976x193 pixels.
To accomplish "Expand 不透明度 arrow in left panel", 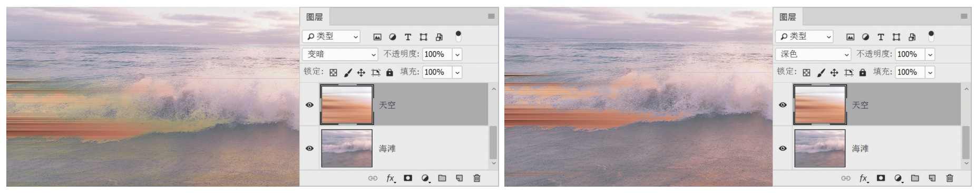I will (x=457, y=54).
